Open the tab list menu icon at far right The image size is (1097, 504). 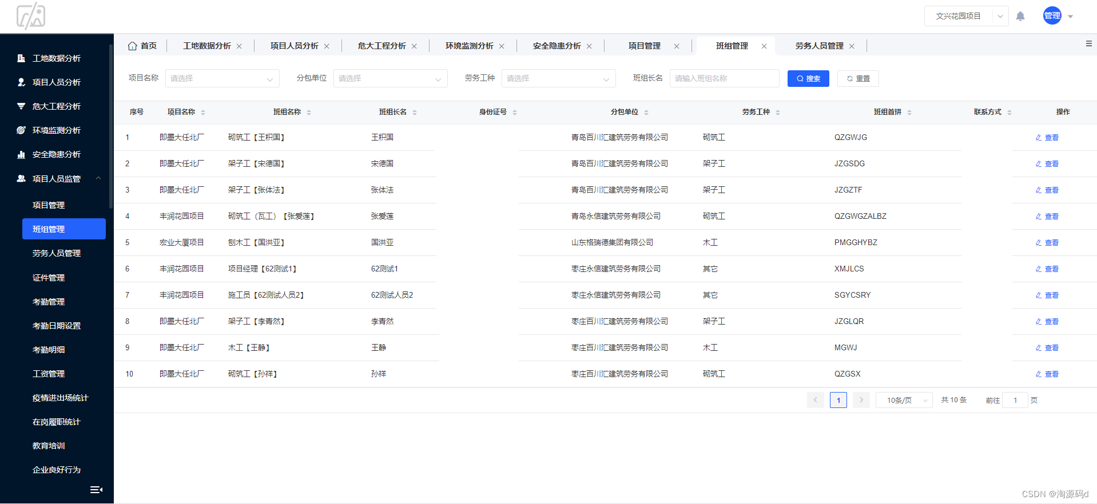click(1089, 43)
